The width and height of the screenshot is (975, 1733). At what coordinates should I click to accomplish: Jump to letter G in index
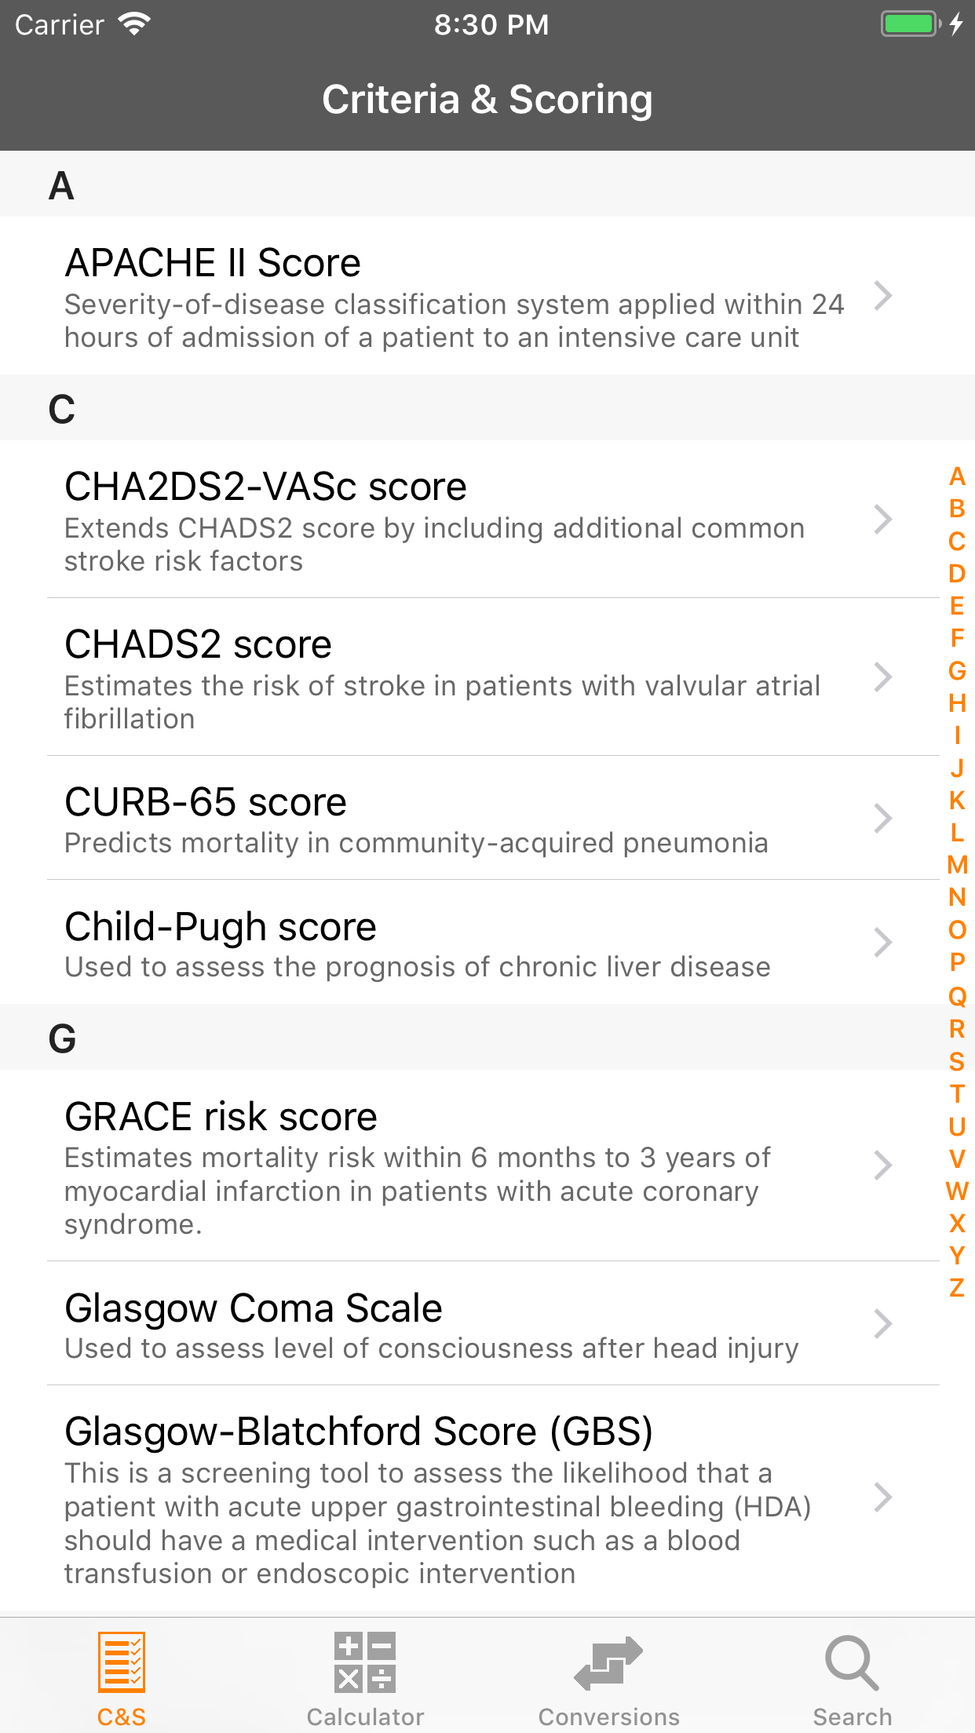(957, 670)
